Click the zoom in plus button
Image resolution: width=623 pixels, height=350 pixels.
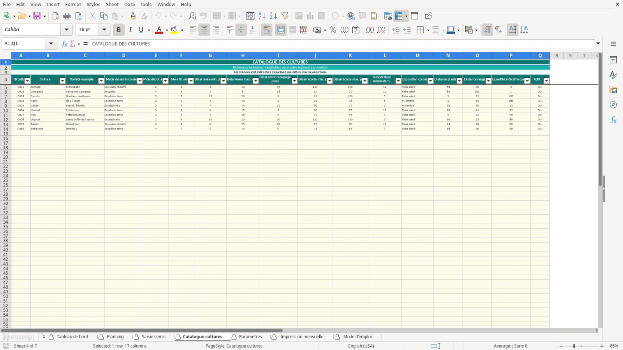[x=602, y=346]
